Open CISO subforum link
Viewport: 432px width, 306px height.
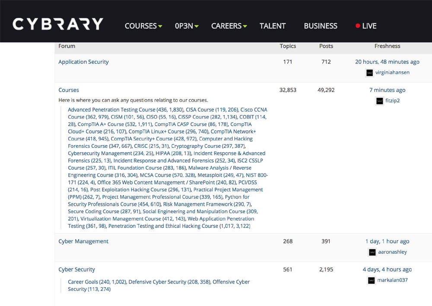coord(161,117)
